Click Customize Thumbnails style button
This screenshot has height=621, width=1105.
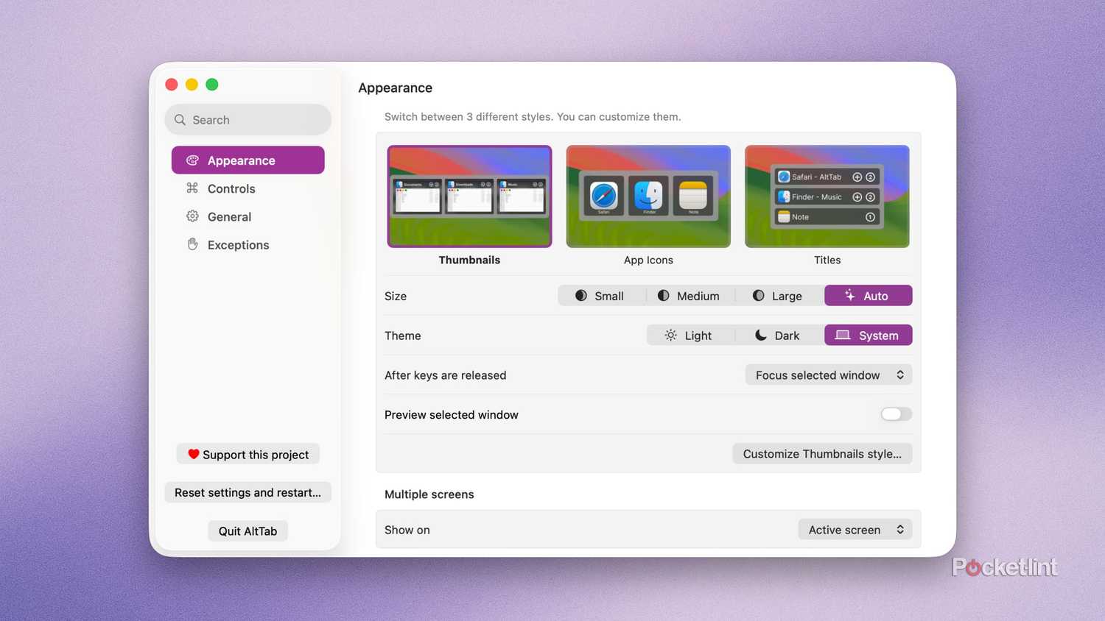click(x=822, y=453)
